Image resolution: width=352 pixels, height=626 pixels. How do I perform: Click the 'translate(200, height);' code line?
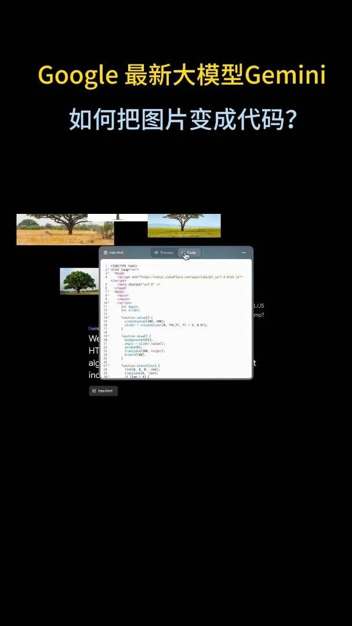(x=144, y=351)
